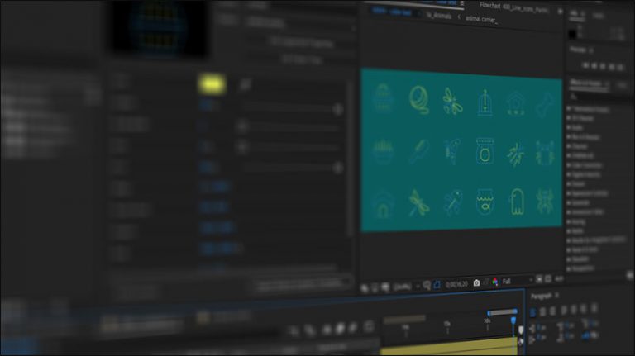Click the birdcage icon in the composition
The width and height of the screenshot is (635, 356).
485,102
